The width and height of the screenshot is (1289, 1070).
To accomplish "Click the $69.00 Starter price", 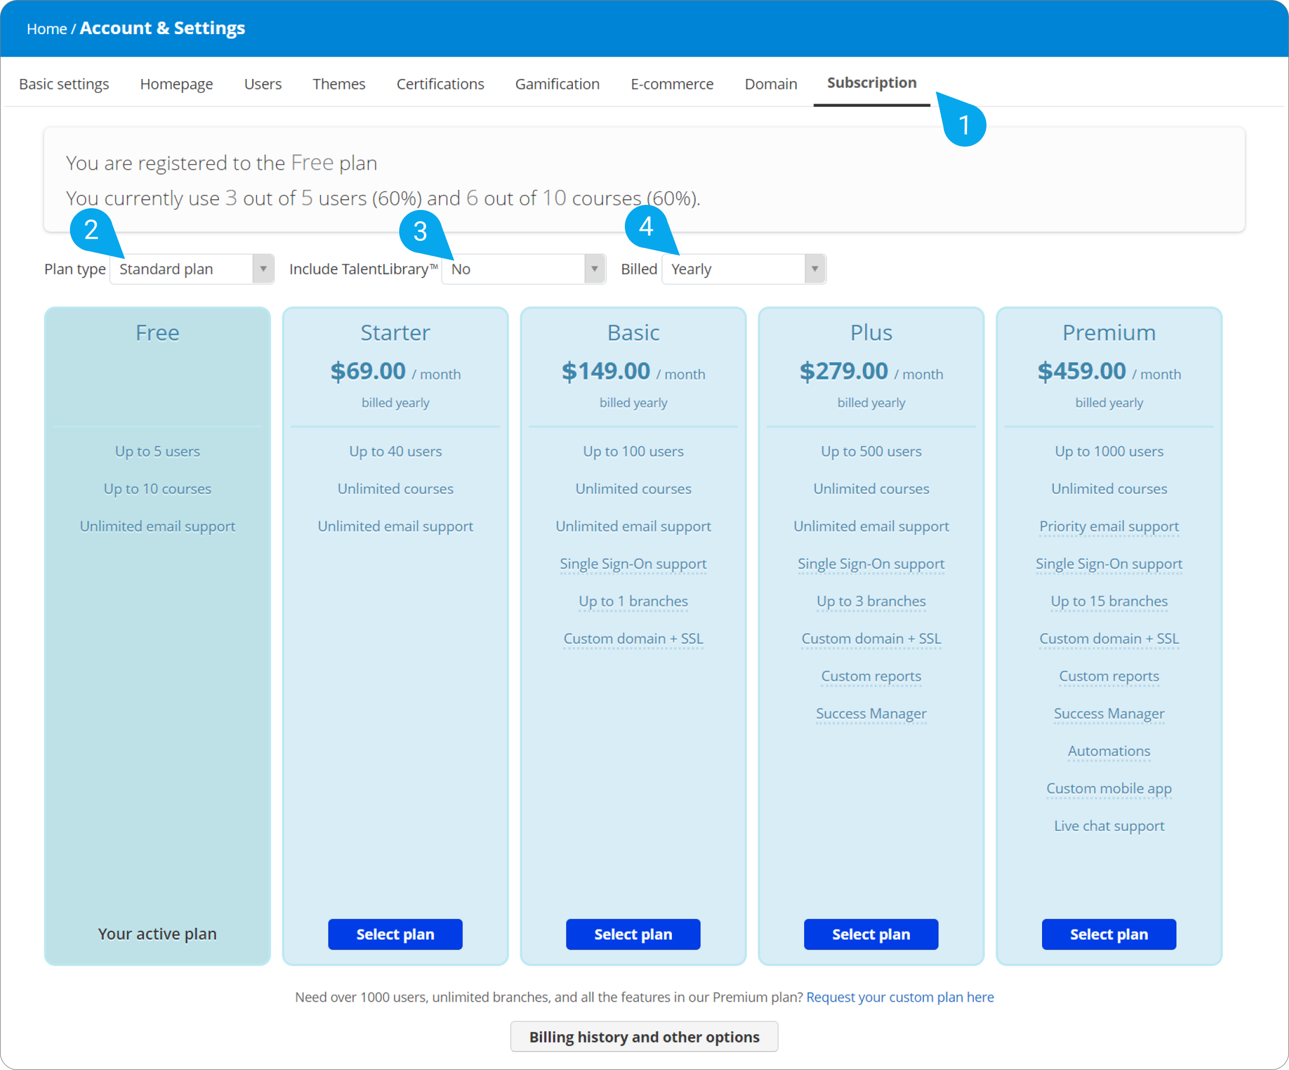I will (368, 371).
